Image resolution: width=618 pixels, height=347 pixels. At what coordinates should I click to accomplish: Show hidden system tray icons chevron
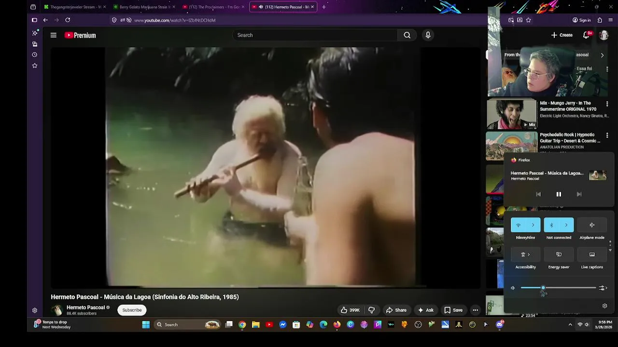[x=570, y=325]
